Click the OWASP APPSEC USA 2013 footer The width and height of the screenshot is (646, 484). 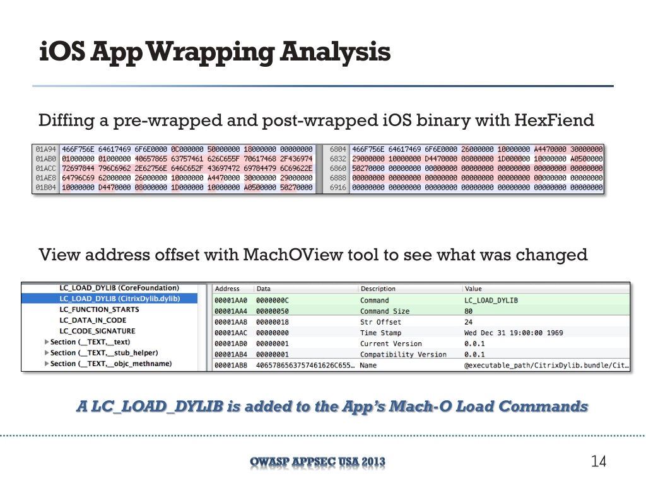(x=318, y=462)
